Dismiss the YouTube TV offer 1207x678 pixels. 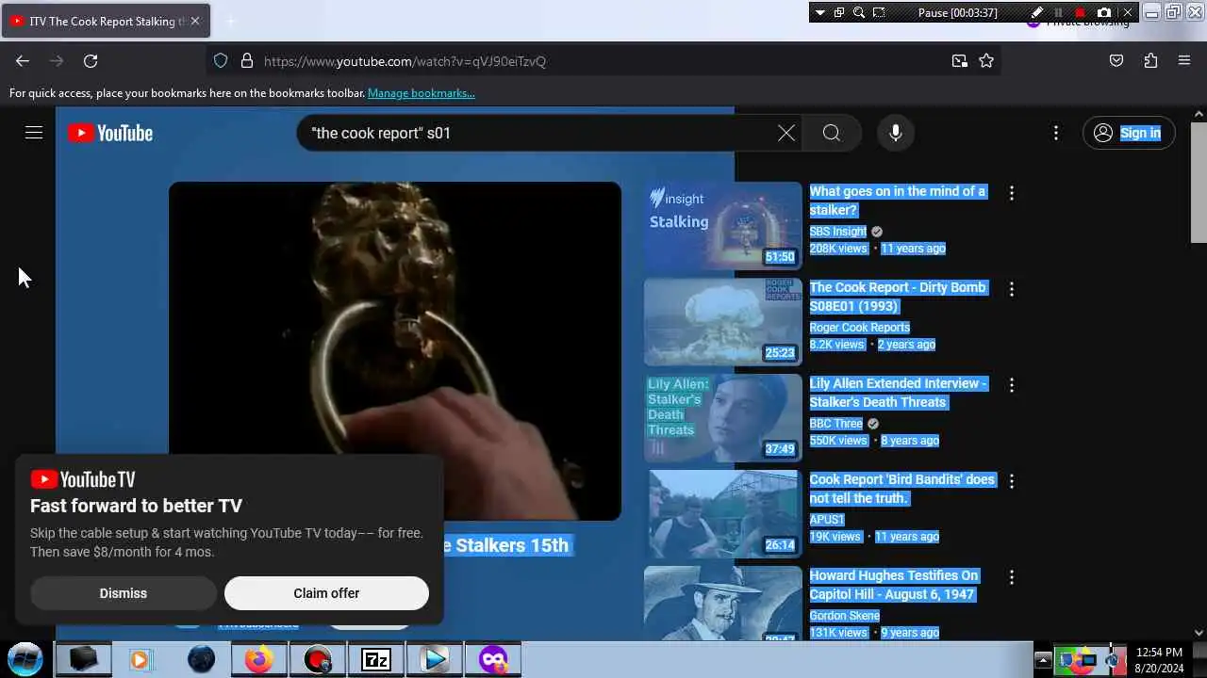point(124,593)
